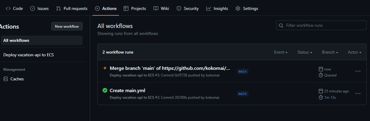The image size is (370, 121).
Task: Select the Actions tab
Action: tap(106, 8)
